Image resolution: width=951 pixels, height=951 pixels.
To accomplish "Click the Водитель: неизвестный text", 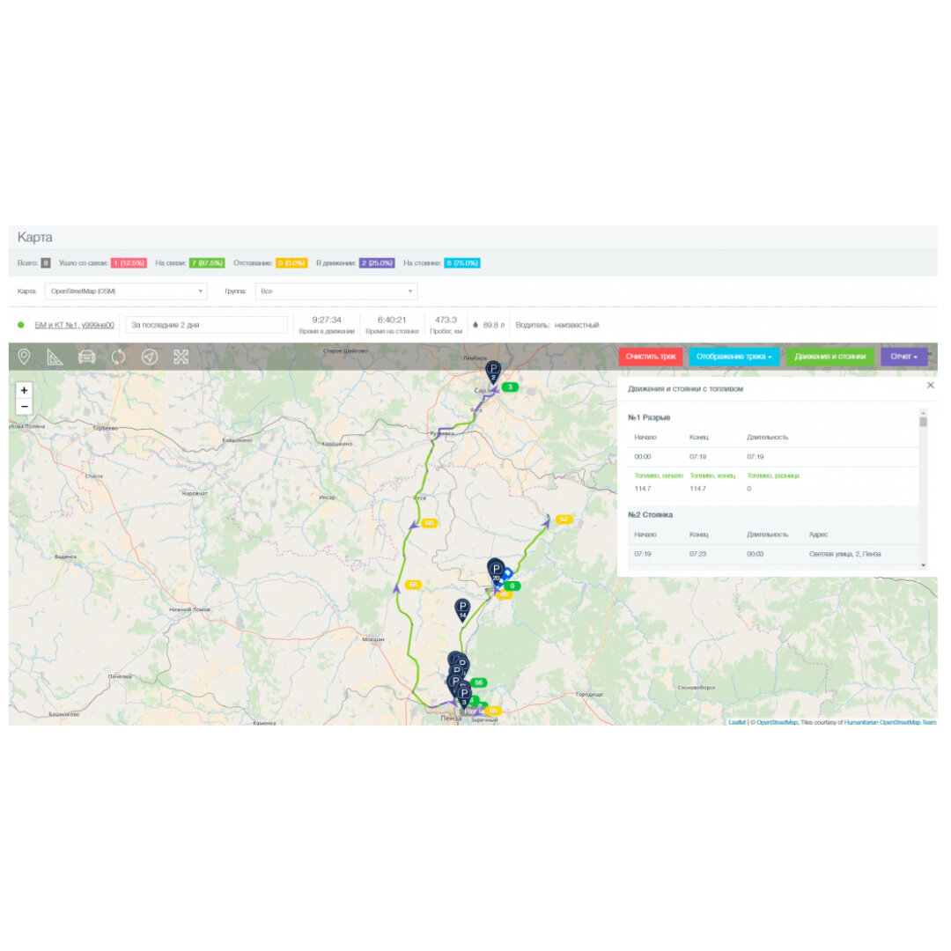I will (x=557, y=325).
